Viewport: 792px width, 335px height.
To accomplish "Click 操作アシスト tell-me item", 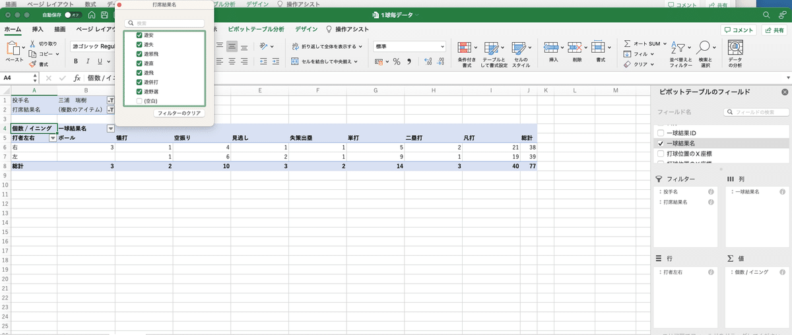I will pos(346,29).
